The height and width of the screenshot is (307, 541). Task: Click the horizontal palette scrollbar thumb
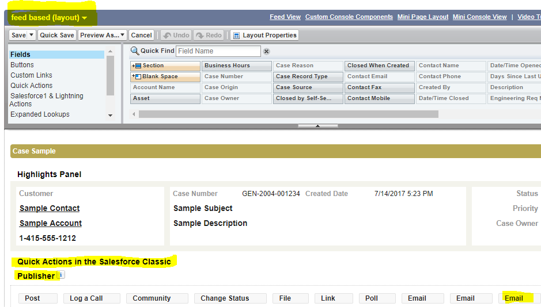(289, 114)
